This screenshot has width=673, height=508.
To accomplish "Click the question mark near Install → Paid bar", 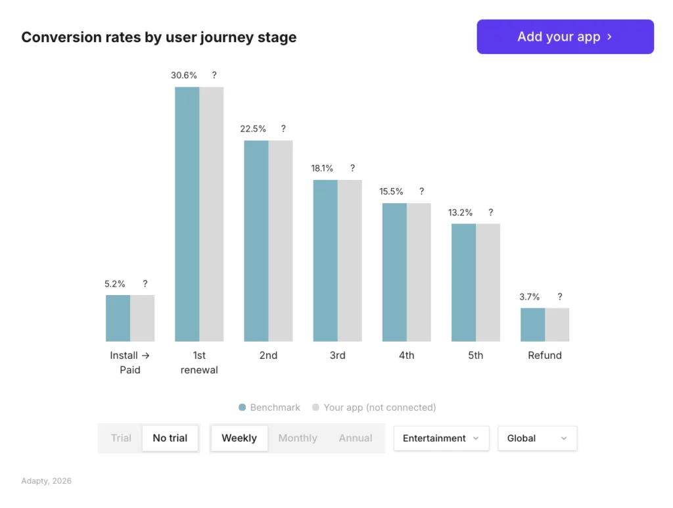I will tap(145, 284).
